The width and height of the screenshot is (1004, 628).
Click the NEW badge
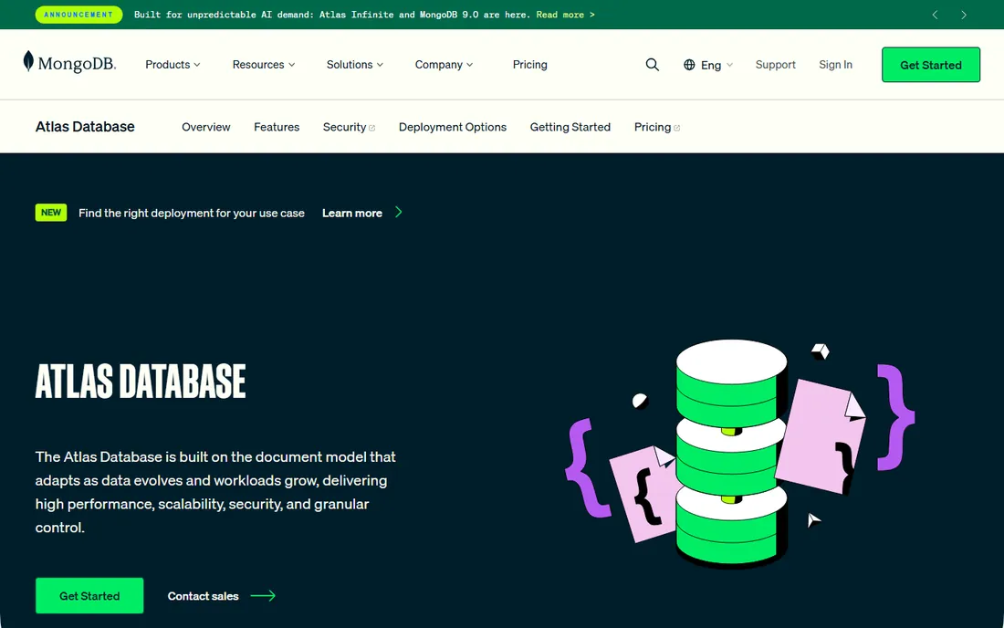pos(50,213)
